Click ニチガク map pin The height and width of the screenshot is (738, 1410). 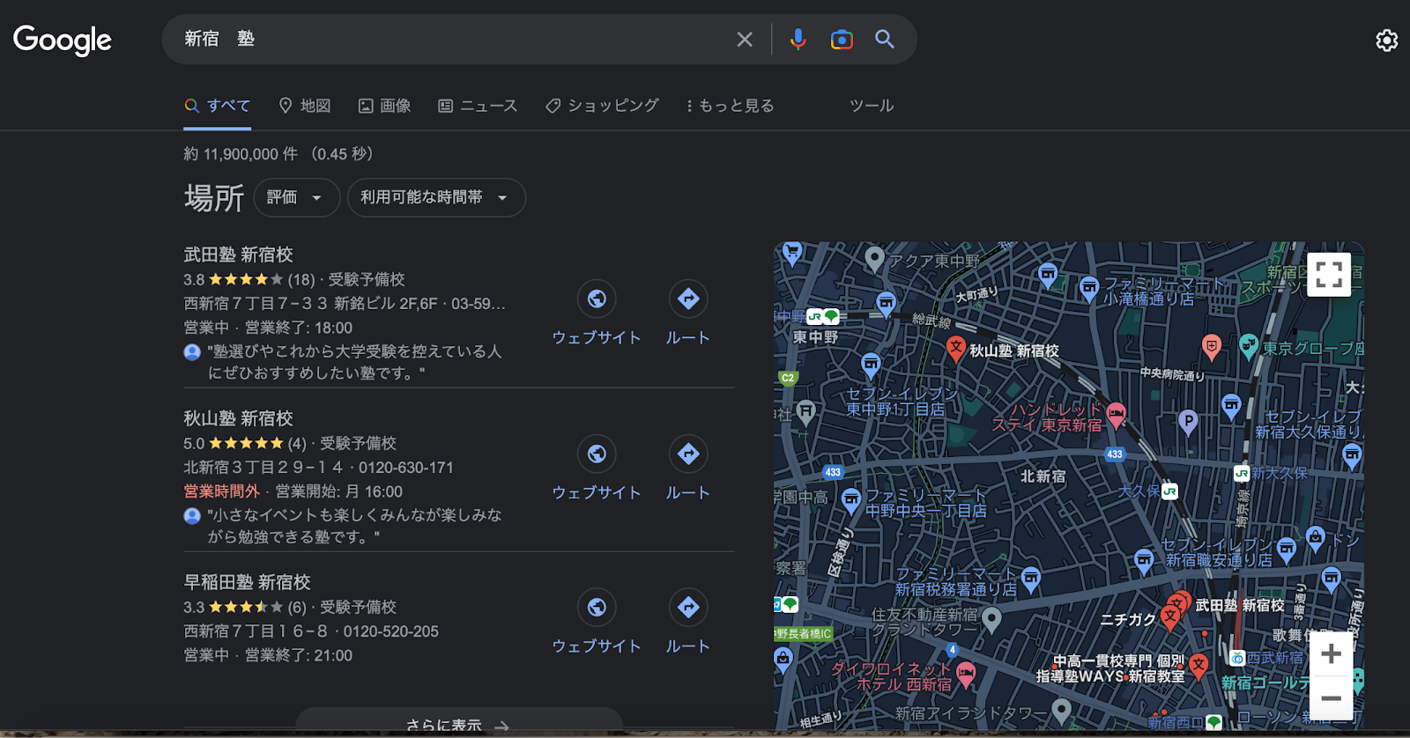(x=1169, y=618)
